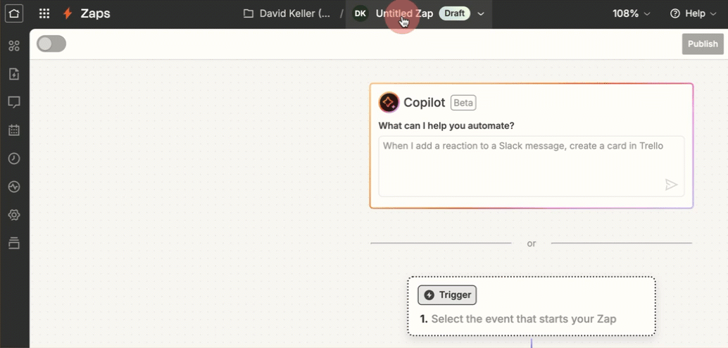Open Zap settings gear in sidebar
The image size is (728, 348).
pos(14,215)
